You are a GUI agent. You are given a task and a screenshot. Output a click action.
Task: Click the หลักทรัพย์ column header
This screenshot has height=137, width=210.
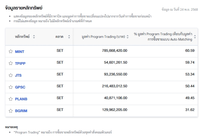coord(22,37)
